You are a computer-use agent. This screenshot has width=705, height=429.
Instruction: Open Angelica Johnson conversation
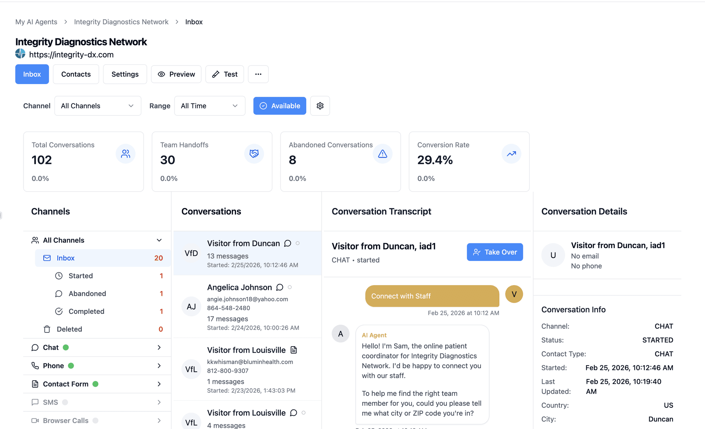pyautogui.click(x=247, y=306)
